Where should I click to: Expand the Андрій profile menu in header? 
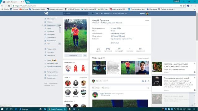[x=145, y=13]
